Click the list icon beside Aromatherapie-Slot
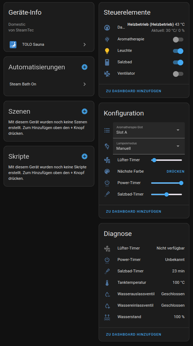Image resolution: width=193 pixels, height=346 pixels. pyautogui.click(x=107, y=130)
